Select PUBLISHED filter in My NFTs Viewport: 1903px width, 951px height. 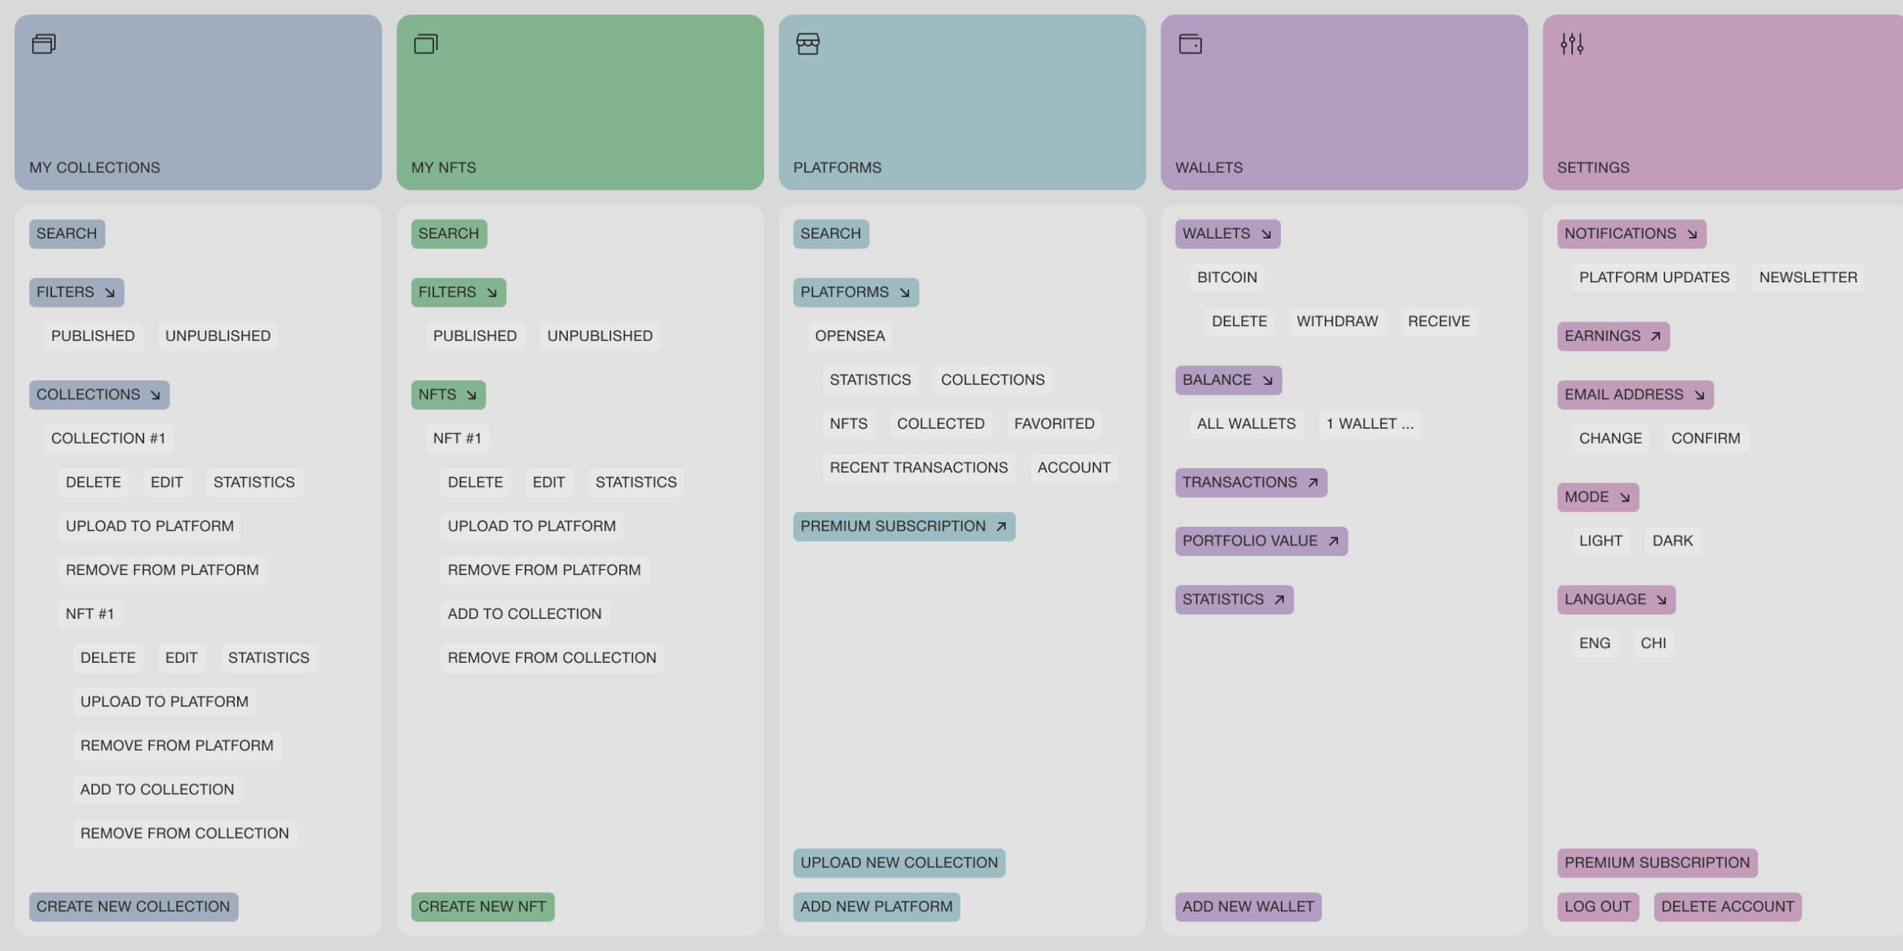(x=474, y=335)
